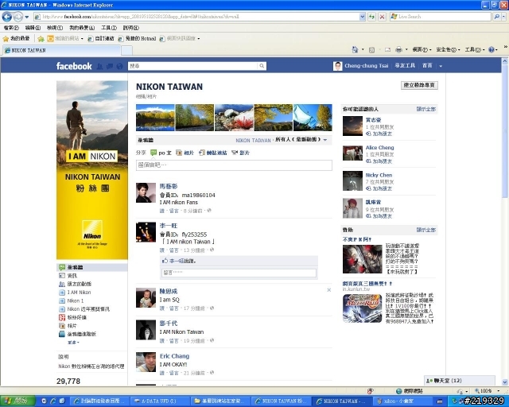Click the wall post text box
This screenshot has height=407, width=509.
coord(234,165)
